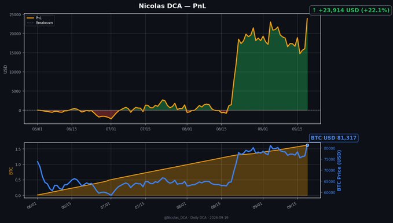
Task: Click the 06/01 date tick under the PnL chart
Action: pos(38,129)
